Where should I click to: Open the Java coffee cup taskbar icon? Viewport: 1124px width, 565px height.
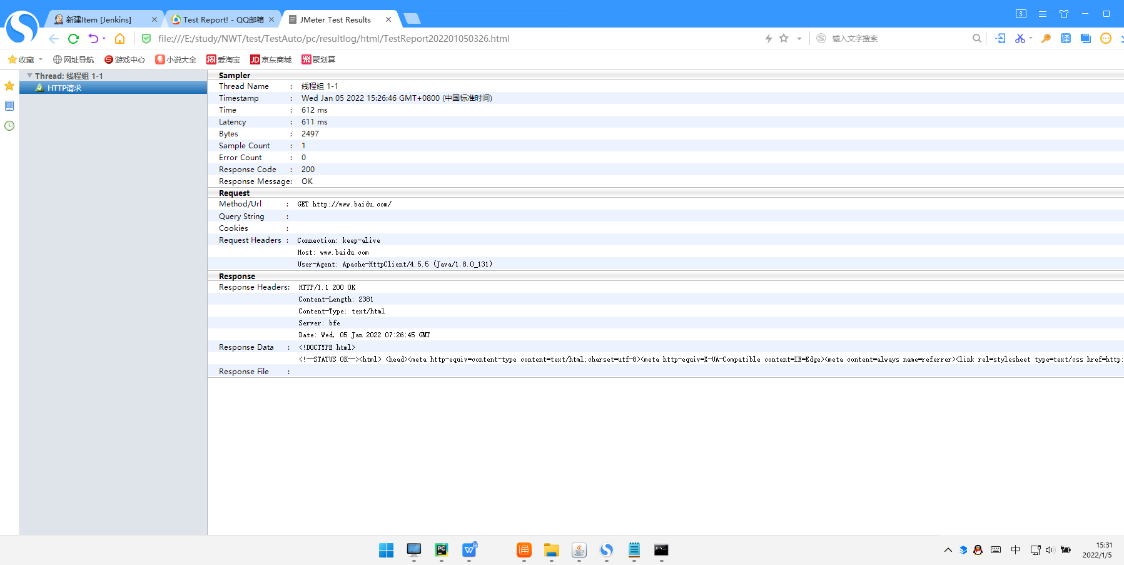579,550
